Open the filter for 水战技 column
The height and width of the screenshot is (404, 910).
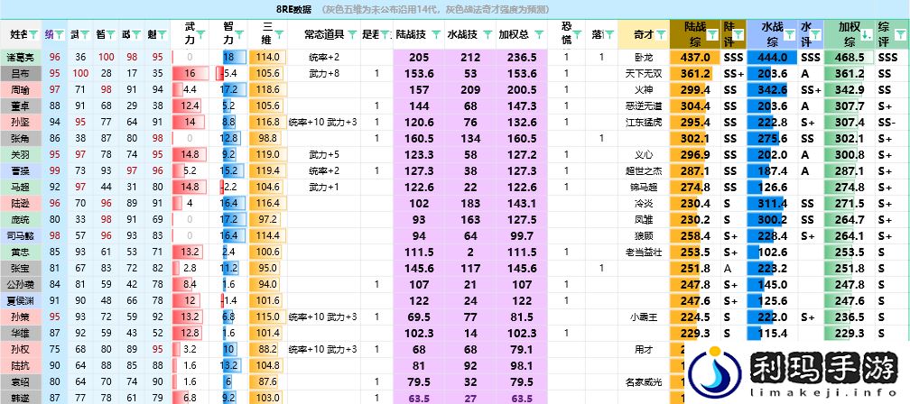tap(487, 35)
